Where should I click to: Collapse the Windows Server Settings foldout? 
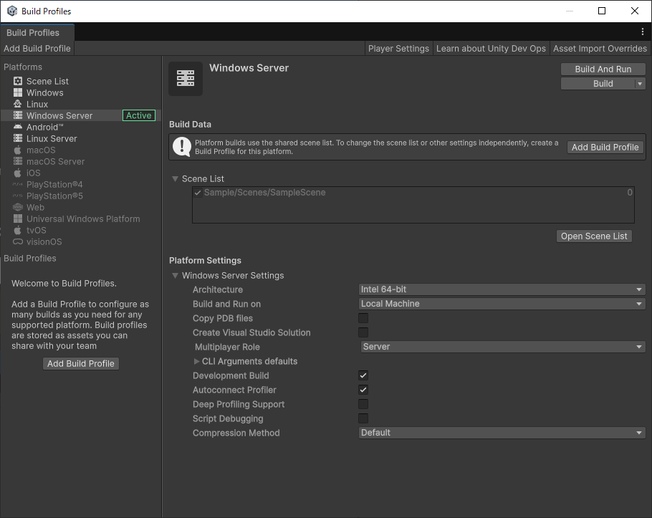tap(175, 276)
